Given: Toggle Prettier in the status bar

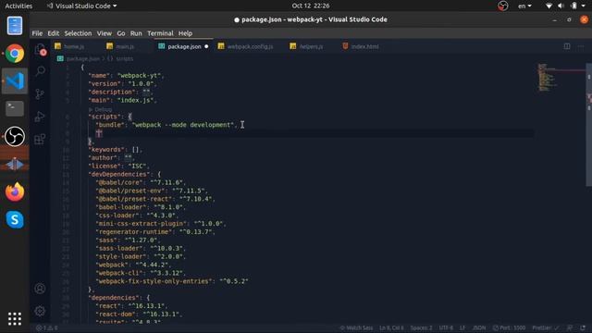Looking at the screenshot, I should (545, 327).
